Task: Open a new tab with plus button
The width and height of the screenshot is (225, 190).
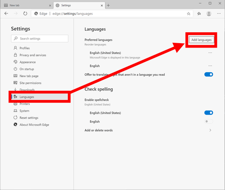Action: click(108, 6)
